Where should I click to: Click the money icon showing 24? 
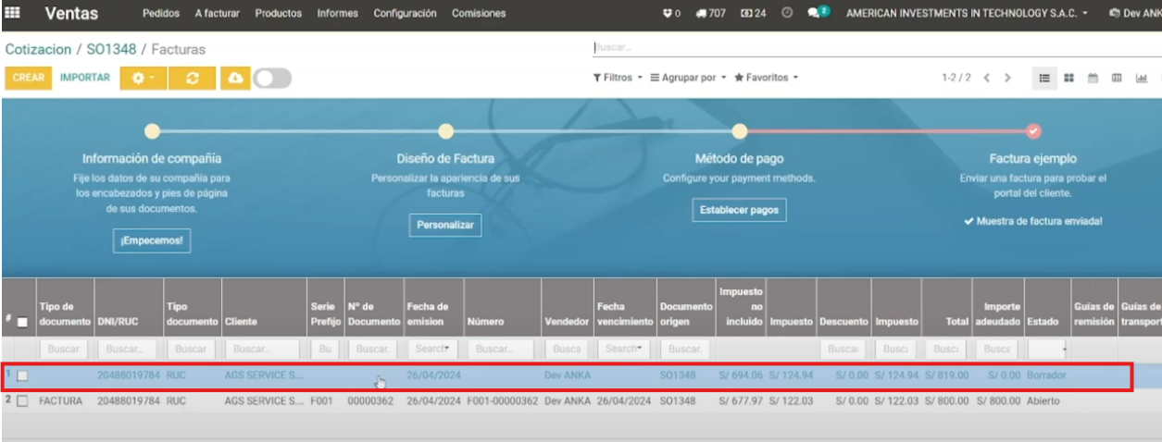pos(753,14)
